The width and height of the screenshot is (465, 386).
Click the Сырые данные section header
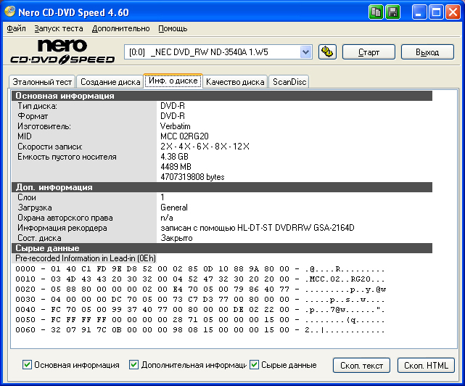click(x=222, y=248)
